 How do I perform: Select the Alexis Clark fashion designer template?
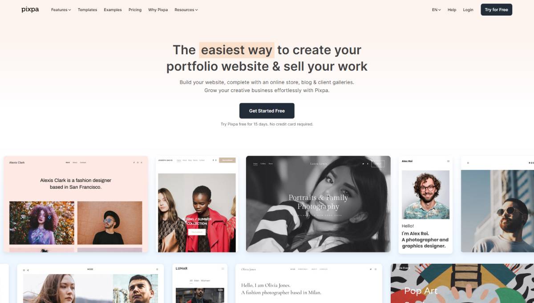tap(76, 204)
